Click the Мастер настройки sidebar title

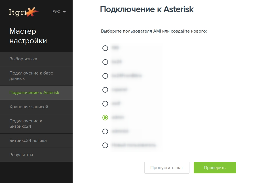[x=28, y=36]
